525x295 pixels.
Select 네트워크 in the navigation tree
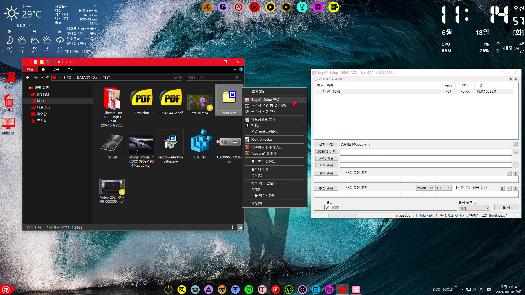point(40,107)
